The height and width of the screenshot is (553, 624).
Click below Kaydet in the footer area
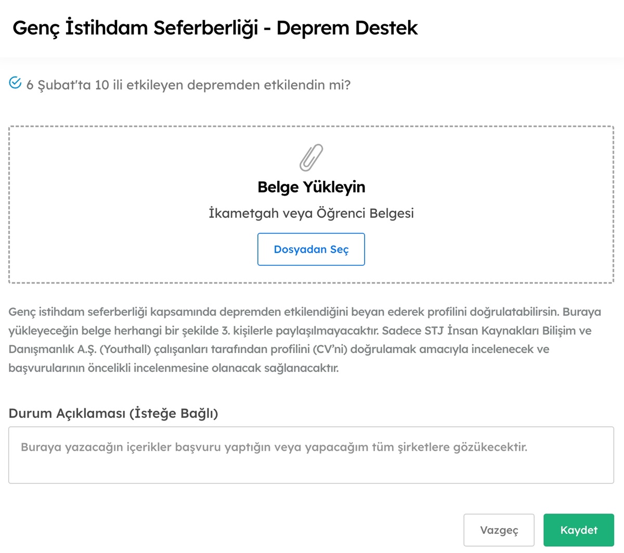coord(578,549)
